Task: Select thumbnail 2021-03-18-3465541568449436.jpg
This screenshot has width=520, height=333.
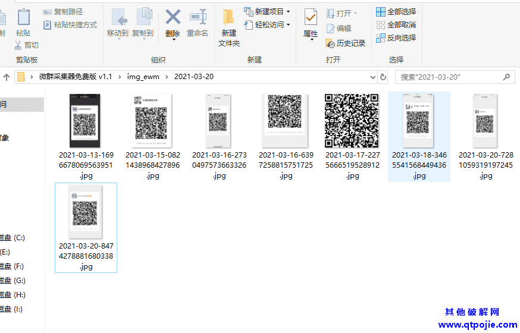Action: coord(418,121)
